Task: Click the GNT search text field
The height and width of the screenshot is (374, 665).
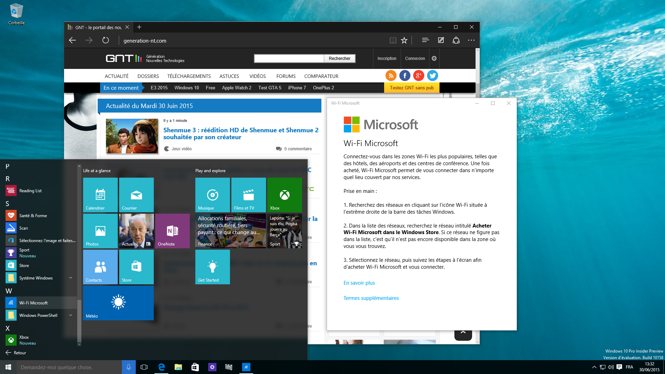Action: pos(289,59)
